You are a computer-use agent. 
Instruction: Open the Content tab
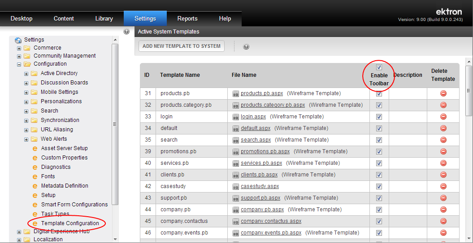[x=64, y=19]
